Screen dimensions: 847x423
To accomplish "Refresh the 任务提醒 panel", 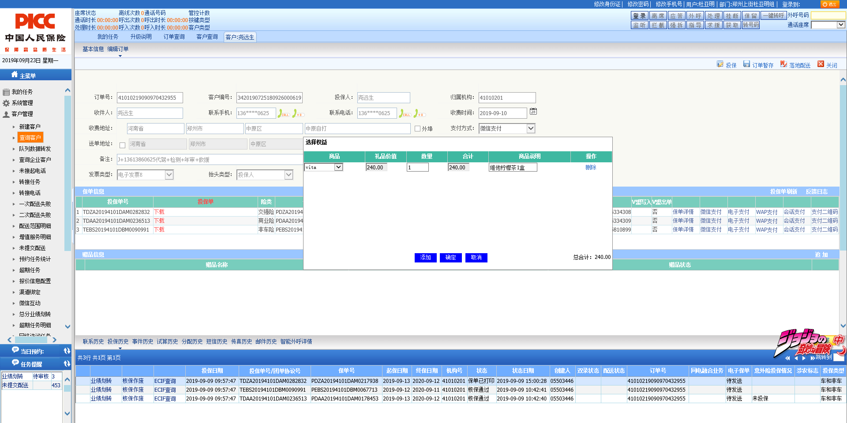I will (x=67, y=364).
